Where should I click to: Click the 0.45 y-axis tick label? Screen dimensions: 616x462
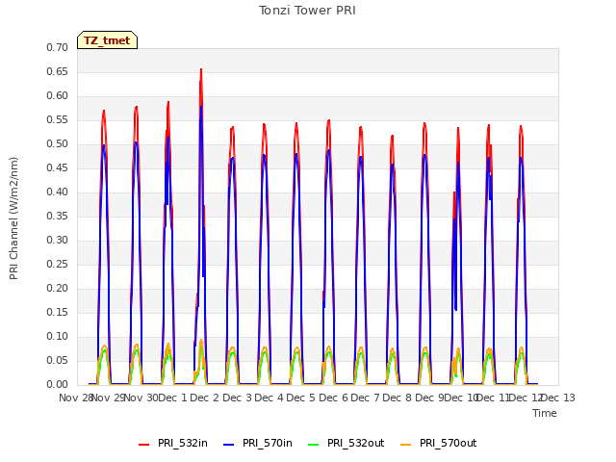tap(58, 167)
